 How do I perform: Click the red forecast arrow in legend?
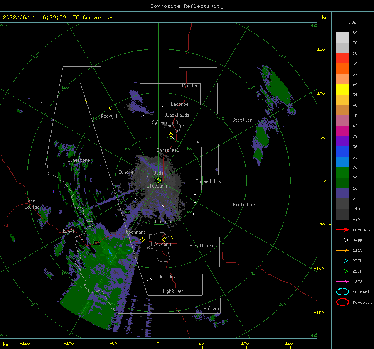coord(342,229)
